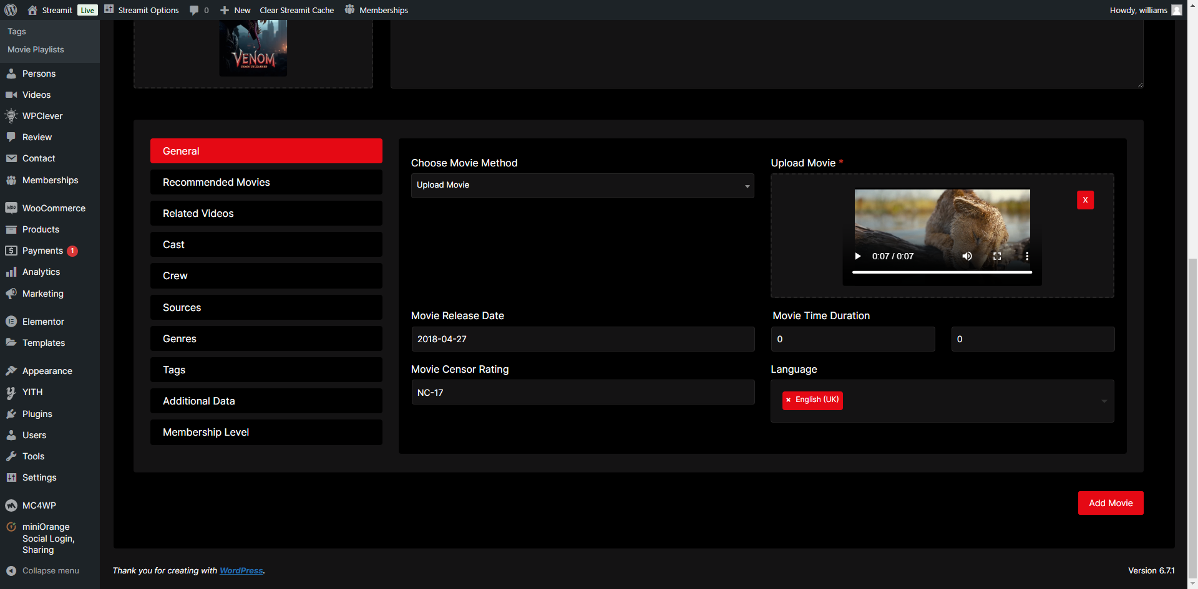Click the WordPress logo icon
The width and height of the screenshot is (1198, 589).
click(11, 10)
